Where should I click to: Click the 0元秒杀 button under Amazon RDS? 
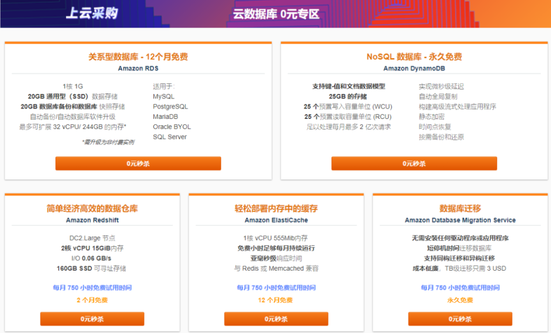coord(138,164)
